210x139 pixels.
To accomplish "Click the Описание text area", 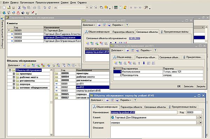I will tap(156, 132).
